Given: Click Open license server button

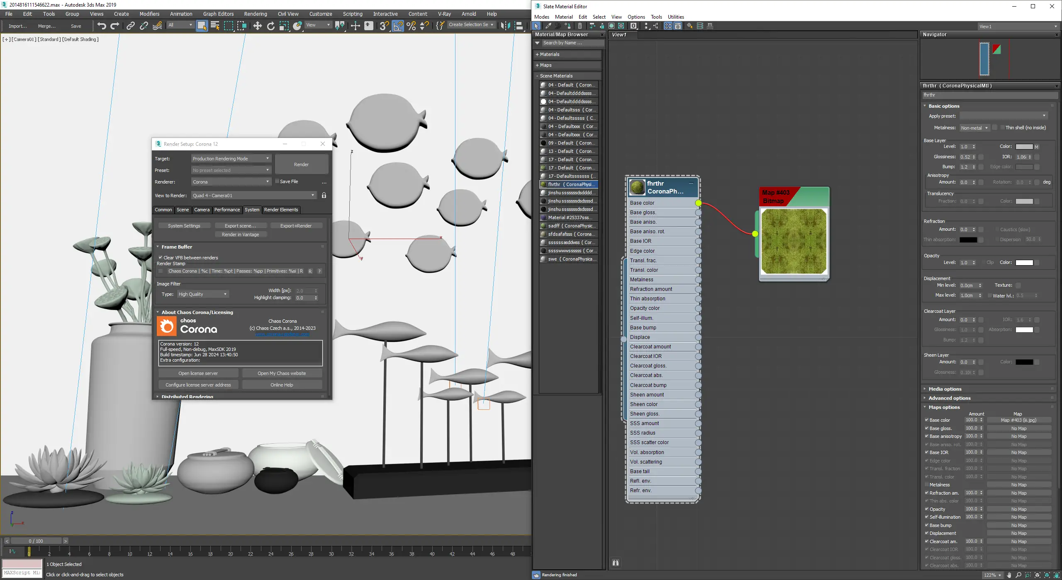Looking at the screenshot, I should (x=198, y=373).
